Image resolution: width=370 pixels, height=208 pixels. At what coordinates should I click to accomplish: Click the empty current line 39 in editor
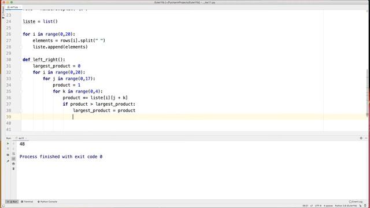[x=194, y=117]
